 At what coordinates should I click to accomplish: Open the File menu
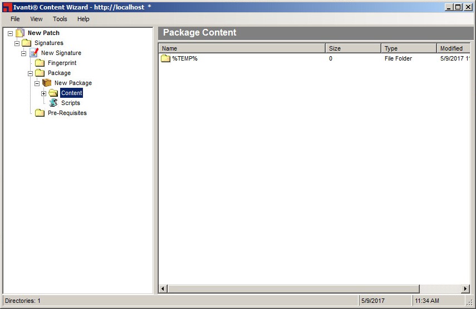pos(15,19)
